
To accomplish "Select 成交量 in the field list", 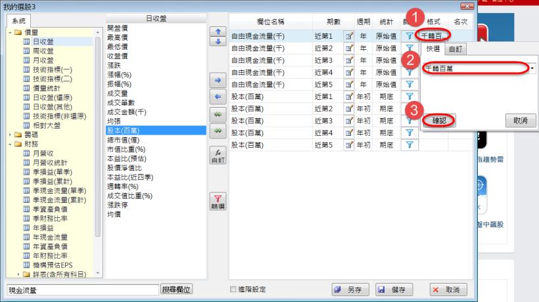I will 117,93.
